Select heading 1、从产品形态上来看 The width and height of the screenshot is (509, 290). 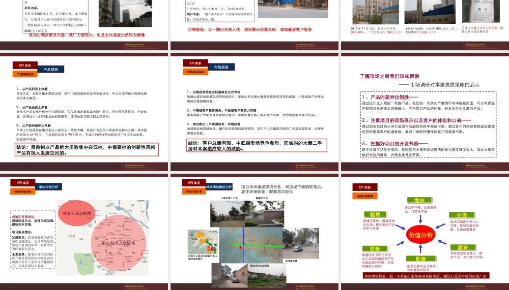tap(32, 89)
